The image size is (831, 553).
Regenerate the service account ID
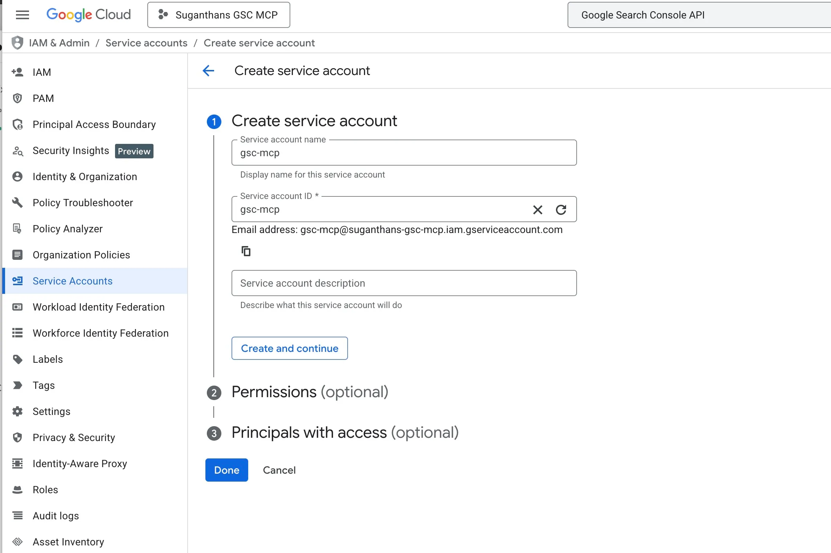point(561,209)
